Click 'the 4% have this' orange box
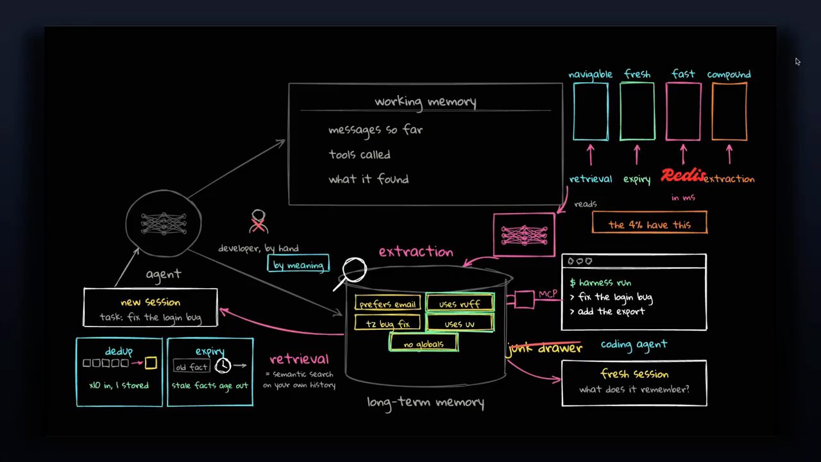Screen dimensions: 821x462 pos(650,223)
